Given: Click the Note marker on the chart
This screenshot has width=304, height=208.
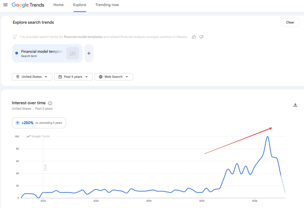Looking at the screenshot, I should pos(45,167).
